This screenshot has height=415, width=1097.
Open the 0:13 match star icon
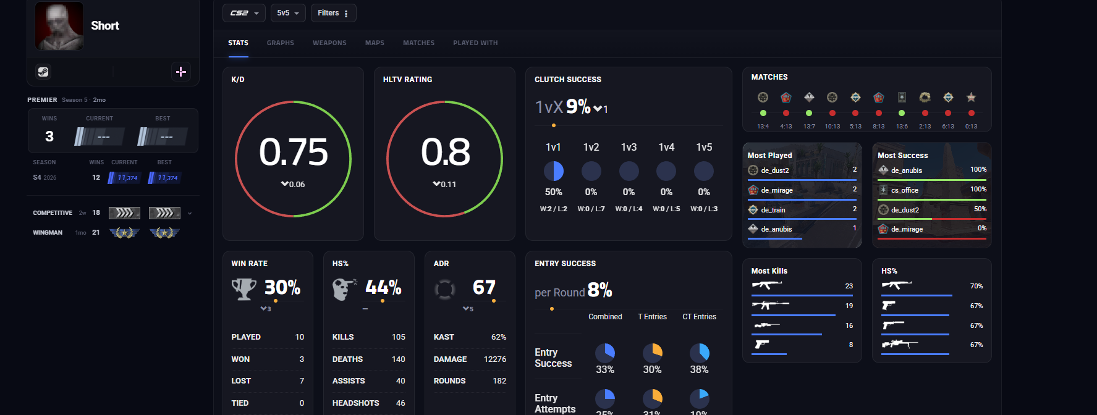[971, 97]
